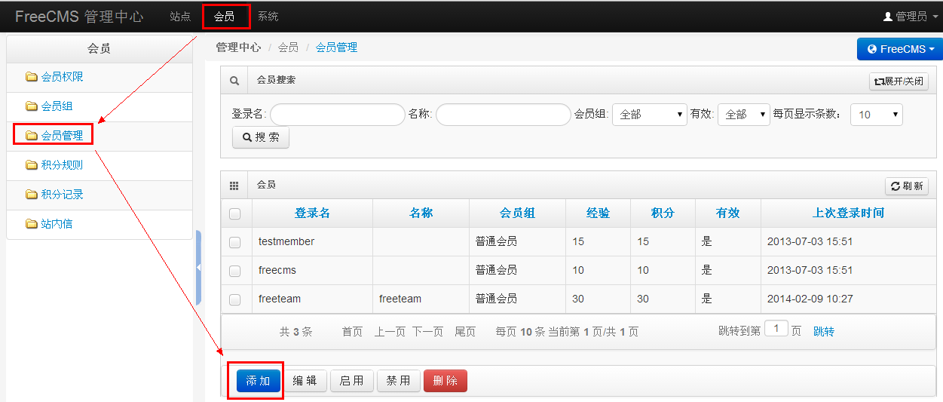Click 管理中心 in the breadcrumb
The width and height of the screenshot is (943, 402).
pos(238,48)
